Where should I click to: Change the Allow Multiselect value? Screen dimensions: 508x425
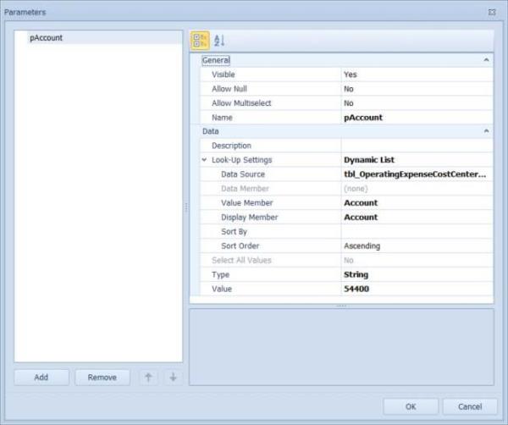pyautogui.click(x=415, y=103)
